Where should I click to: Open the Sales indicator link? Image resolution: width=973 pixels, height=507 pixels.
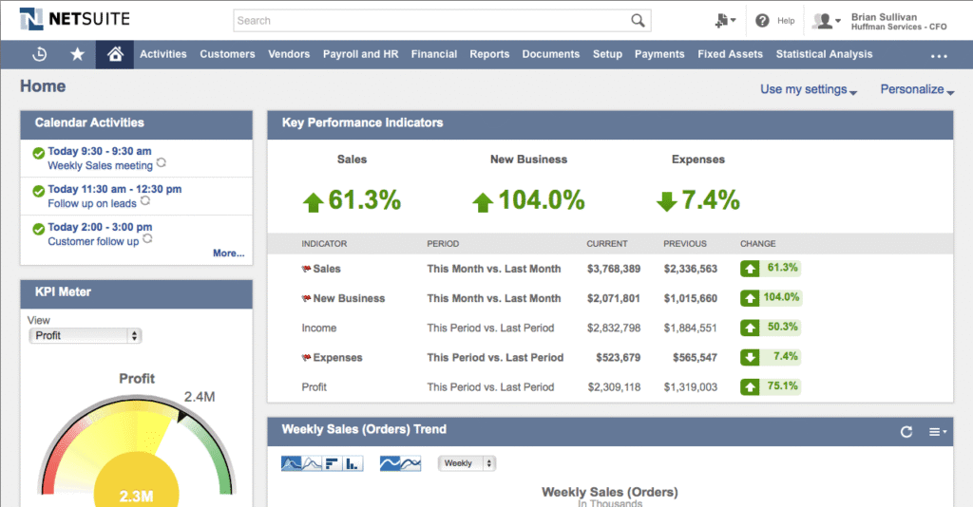[327, 269]
